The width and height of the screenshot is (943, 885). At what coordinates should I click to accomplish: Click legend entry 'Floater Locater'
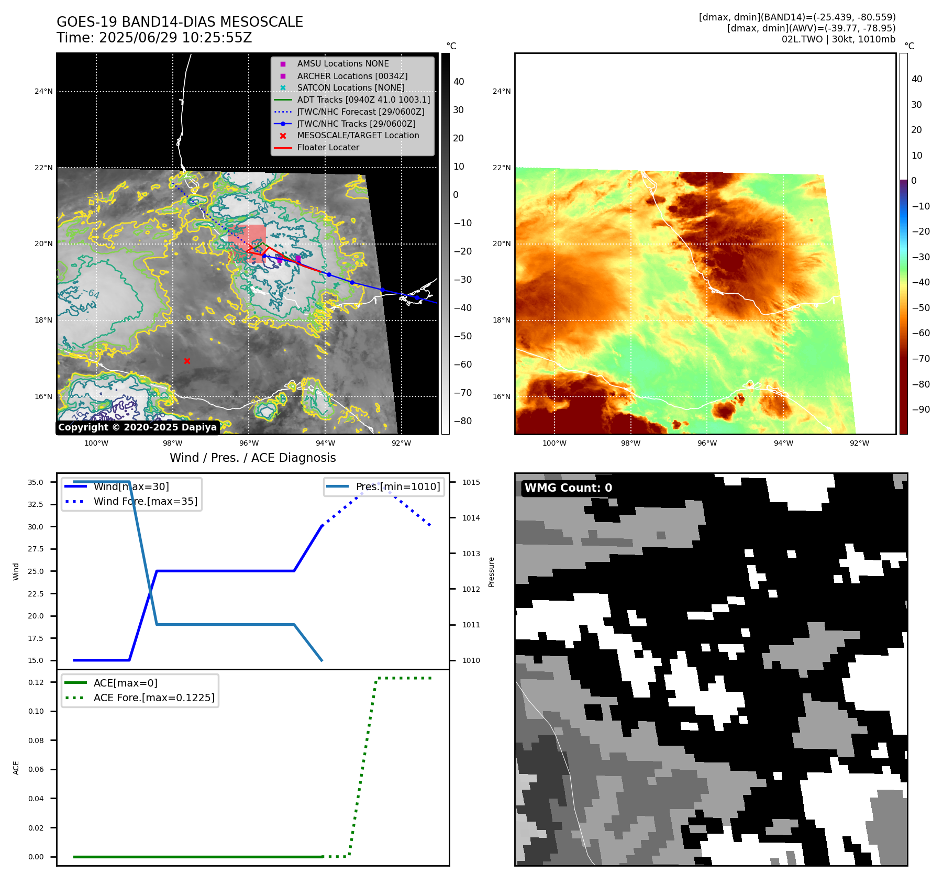point(328,147)
